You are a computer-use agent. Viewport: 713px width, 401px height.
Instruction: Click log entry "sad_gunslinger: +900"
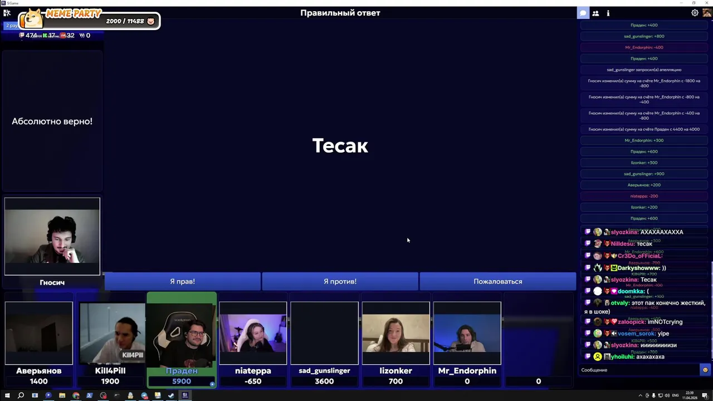tap(644, 174)
